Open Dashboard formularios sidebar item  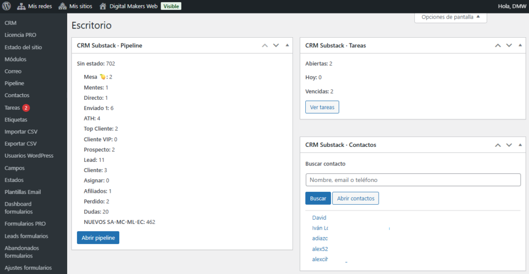(x=19, y=208)
